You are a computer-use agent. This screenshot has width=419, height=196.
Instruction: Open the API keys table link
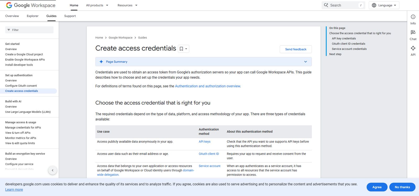tap(205, 142)
